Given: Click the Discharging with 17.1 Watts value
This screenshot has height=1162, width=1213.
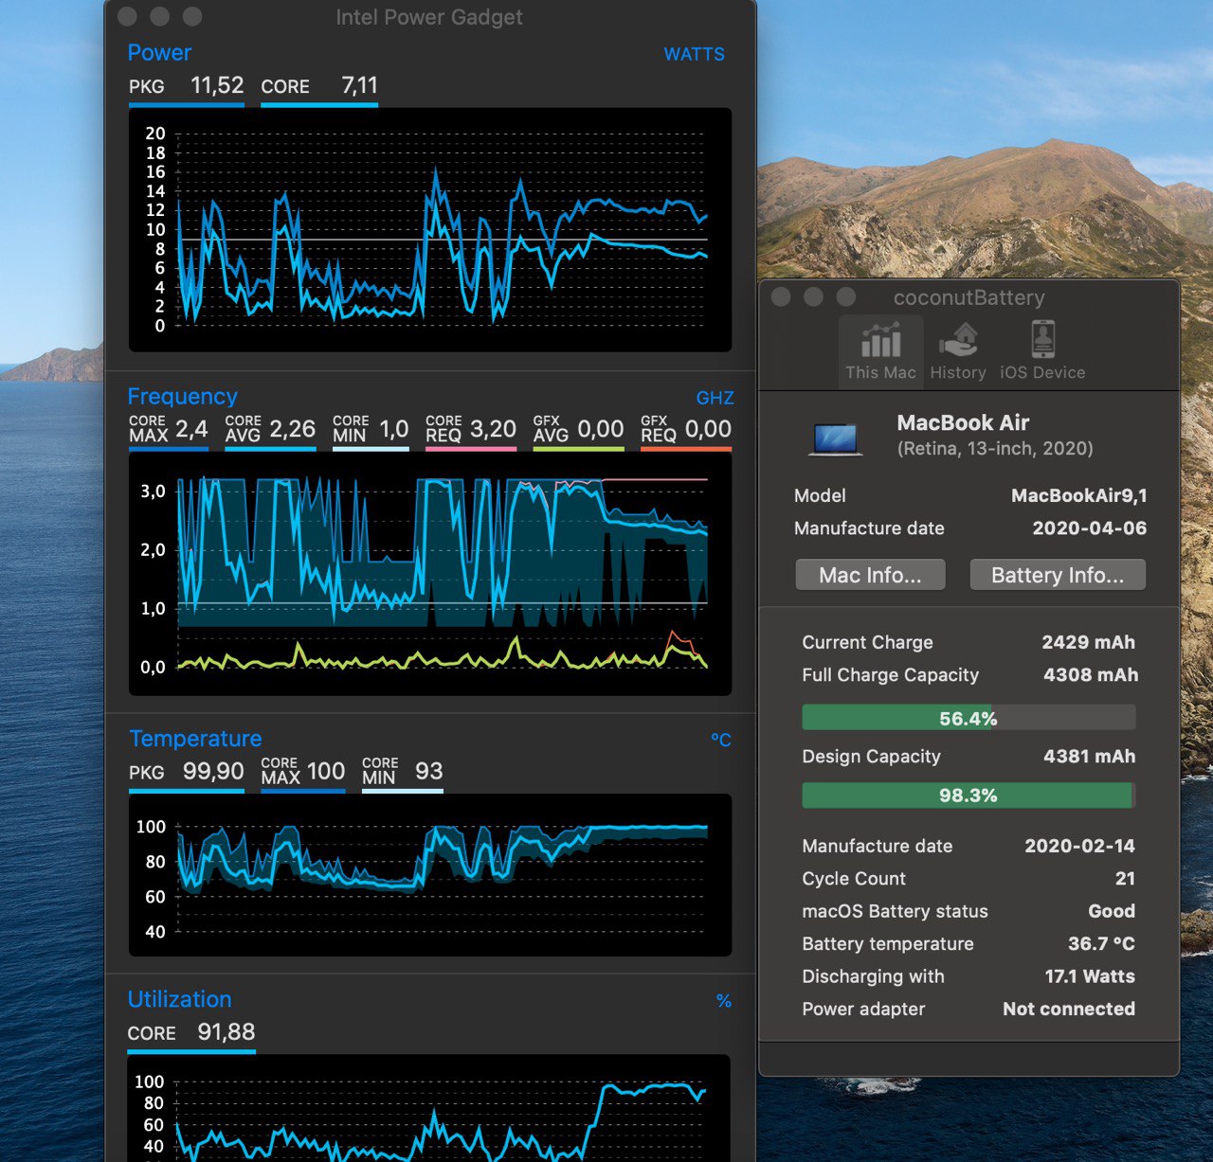Looking at the screenshot, I should coord(1090,975).
